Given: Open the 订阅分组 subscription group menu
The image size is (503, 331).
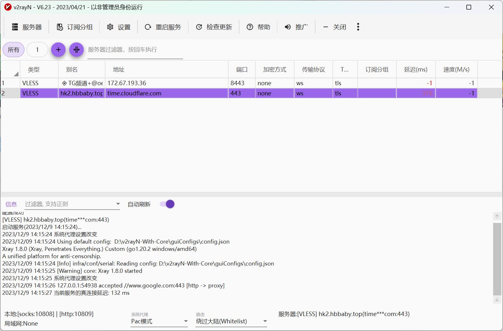Looking at the screenshot, I should [74, 27].
